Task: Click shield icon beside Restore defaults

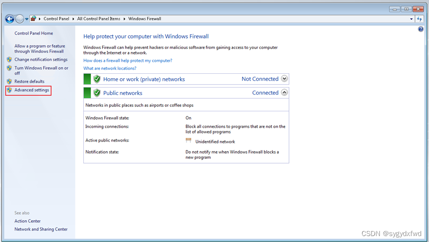Action: [x=9, y=81]
